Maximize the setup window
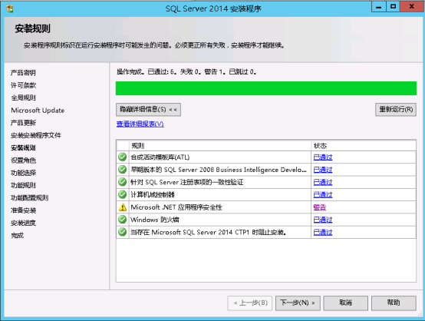 393,6
